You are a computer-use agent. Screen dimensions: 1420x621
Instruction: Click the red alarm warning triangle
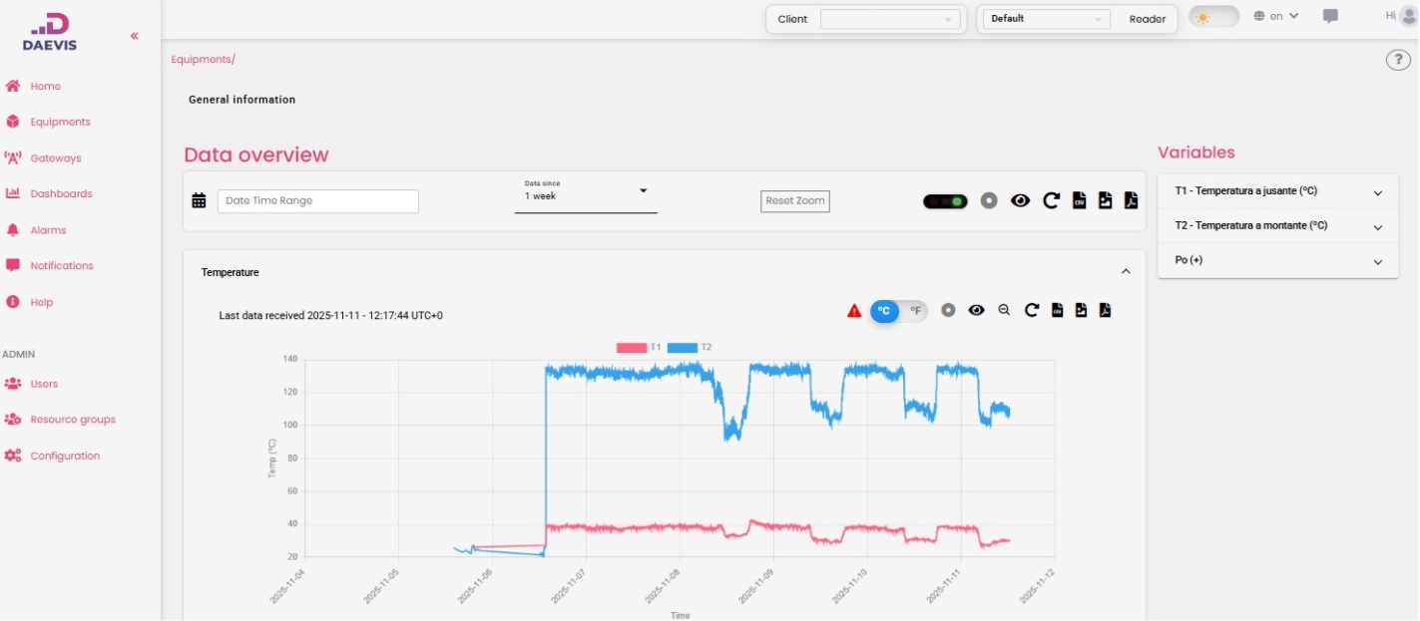coord(854,311)
